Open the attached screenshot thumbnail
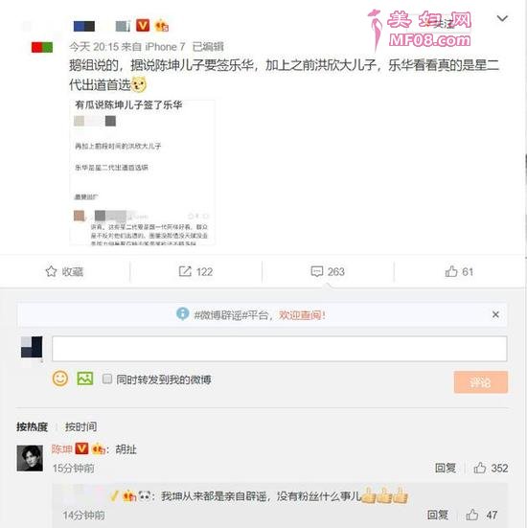Screen dimensions: 527x528 click(x=142, y=172)
